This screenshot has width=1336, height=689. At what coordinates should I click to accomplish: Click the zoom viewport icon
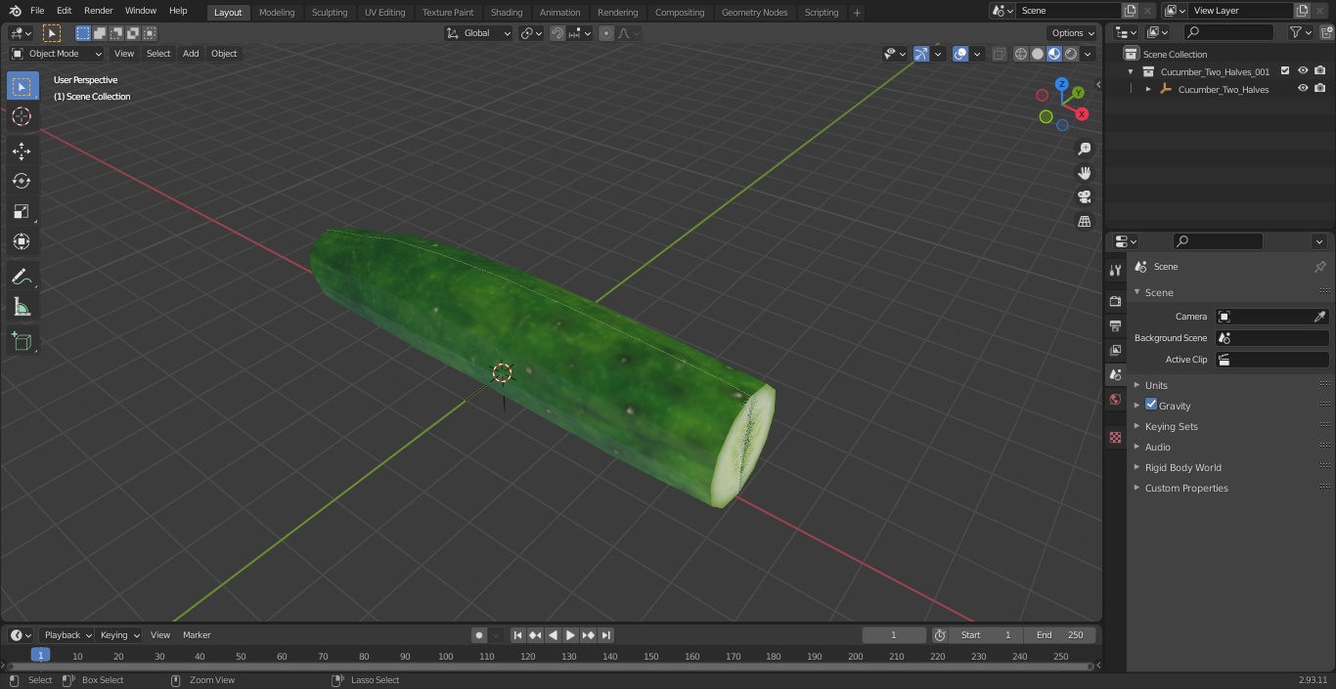coord(1084,149)
